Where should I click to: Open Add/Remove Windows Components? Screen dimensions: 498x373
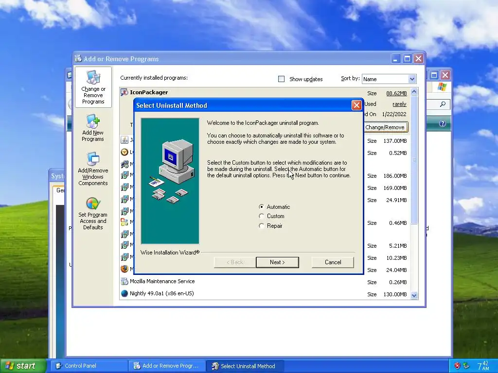tap(93, 169)
